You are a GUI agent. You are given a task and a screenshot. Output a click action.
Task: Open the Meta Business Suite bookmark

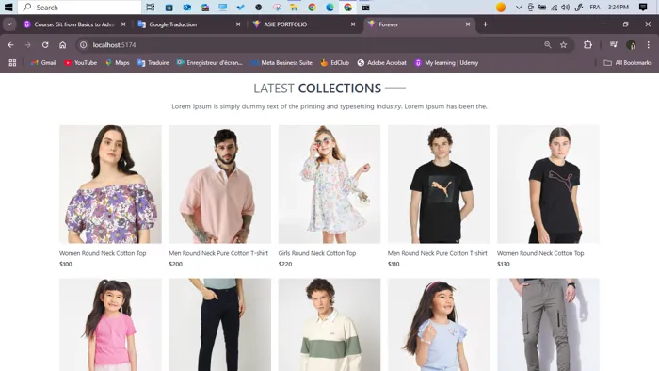point(281,62)
